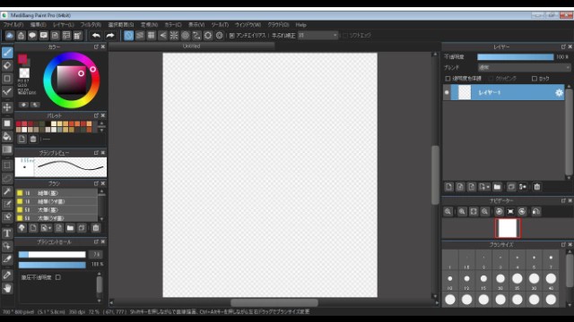Undock the ナビゲーター (Navigator) panel

coord(563,200)
